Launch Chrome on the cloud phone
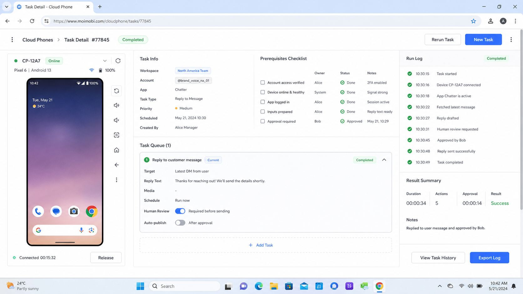The image size is (523, 294). pos(92,212)
